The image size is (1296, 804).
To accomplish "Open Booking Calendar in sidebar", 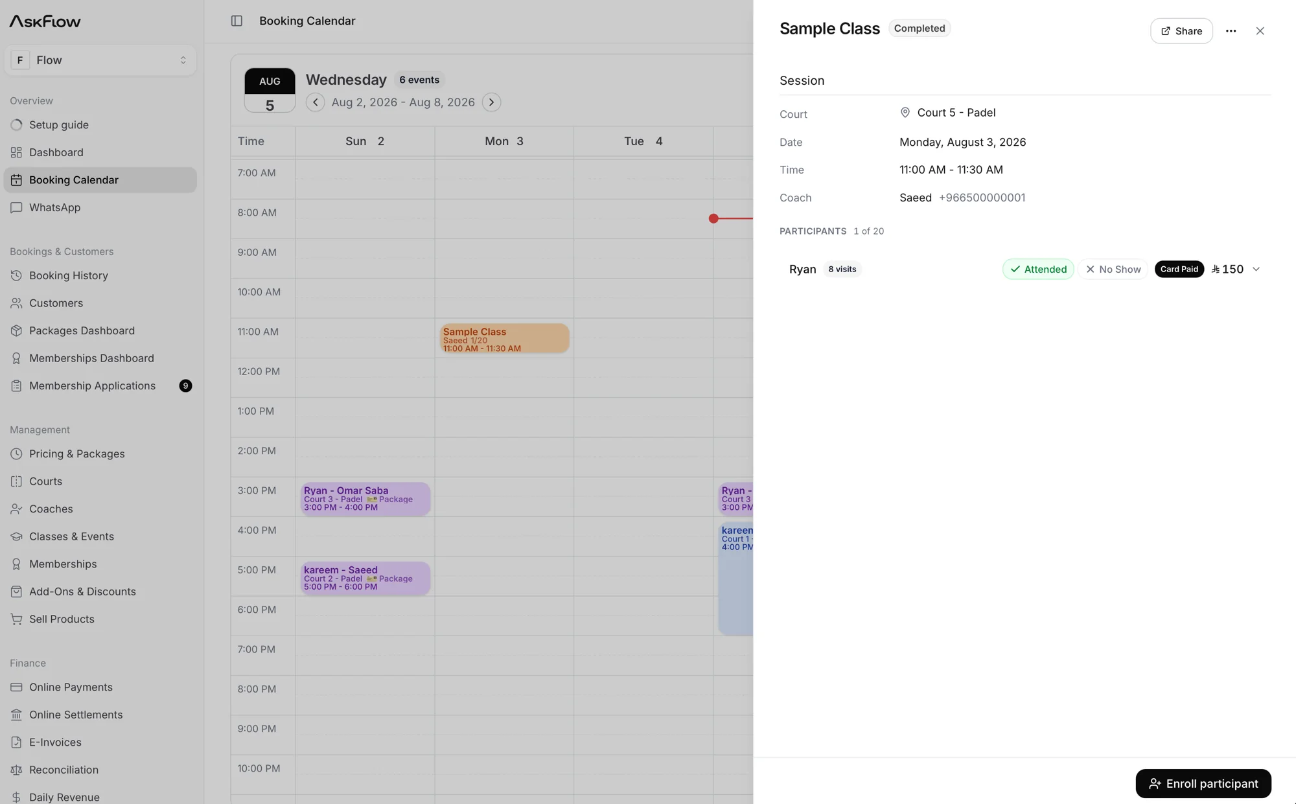I will point(100,180).
